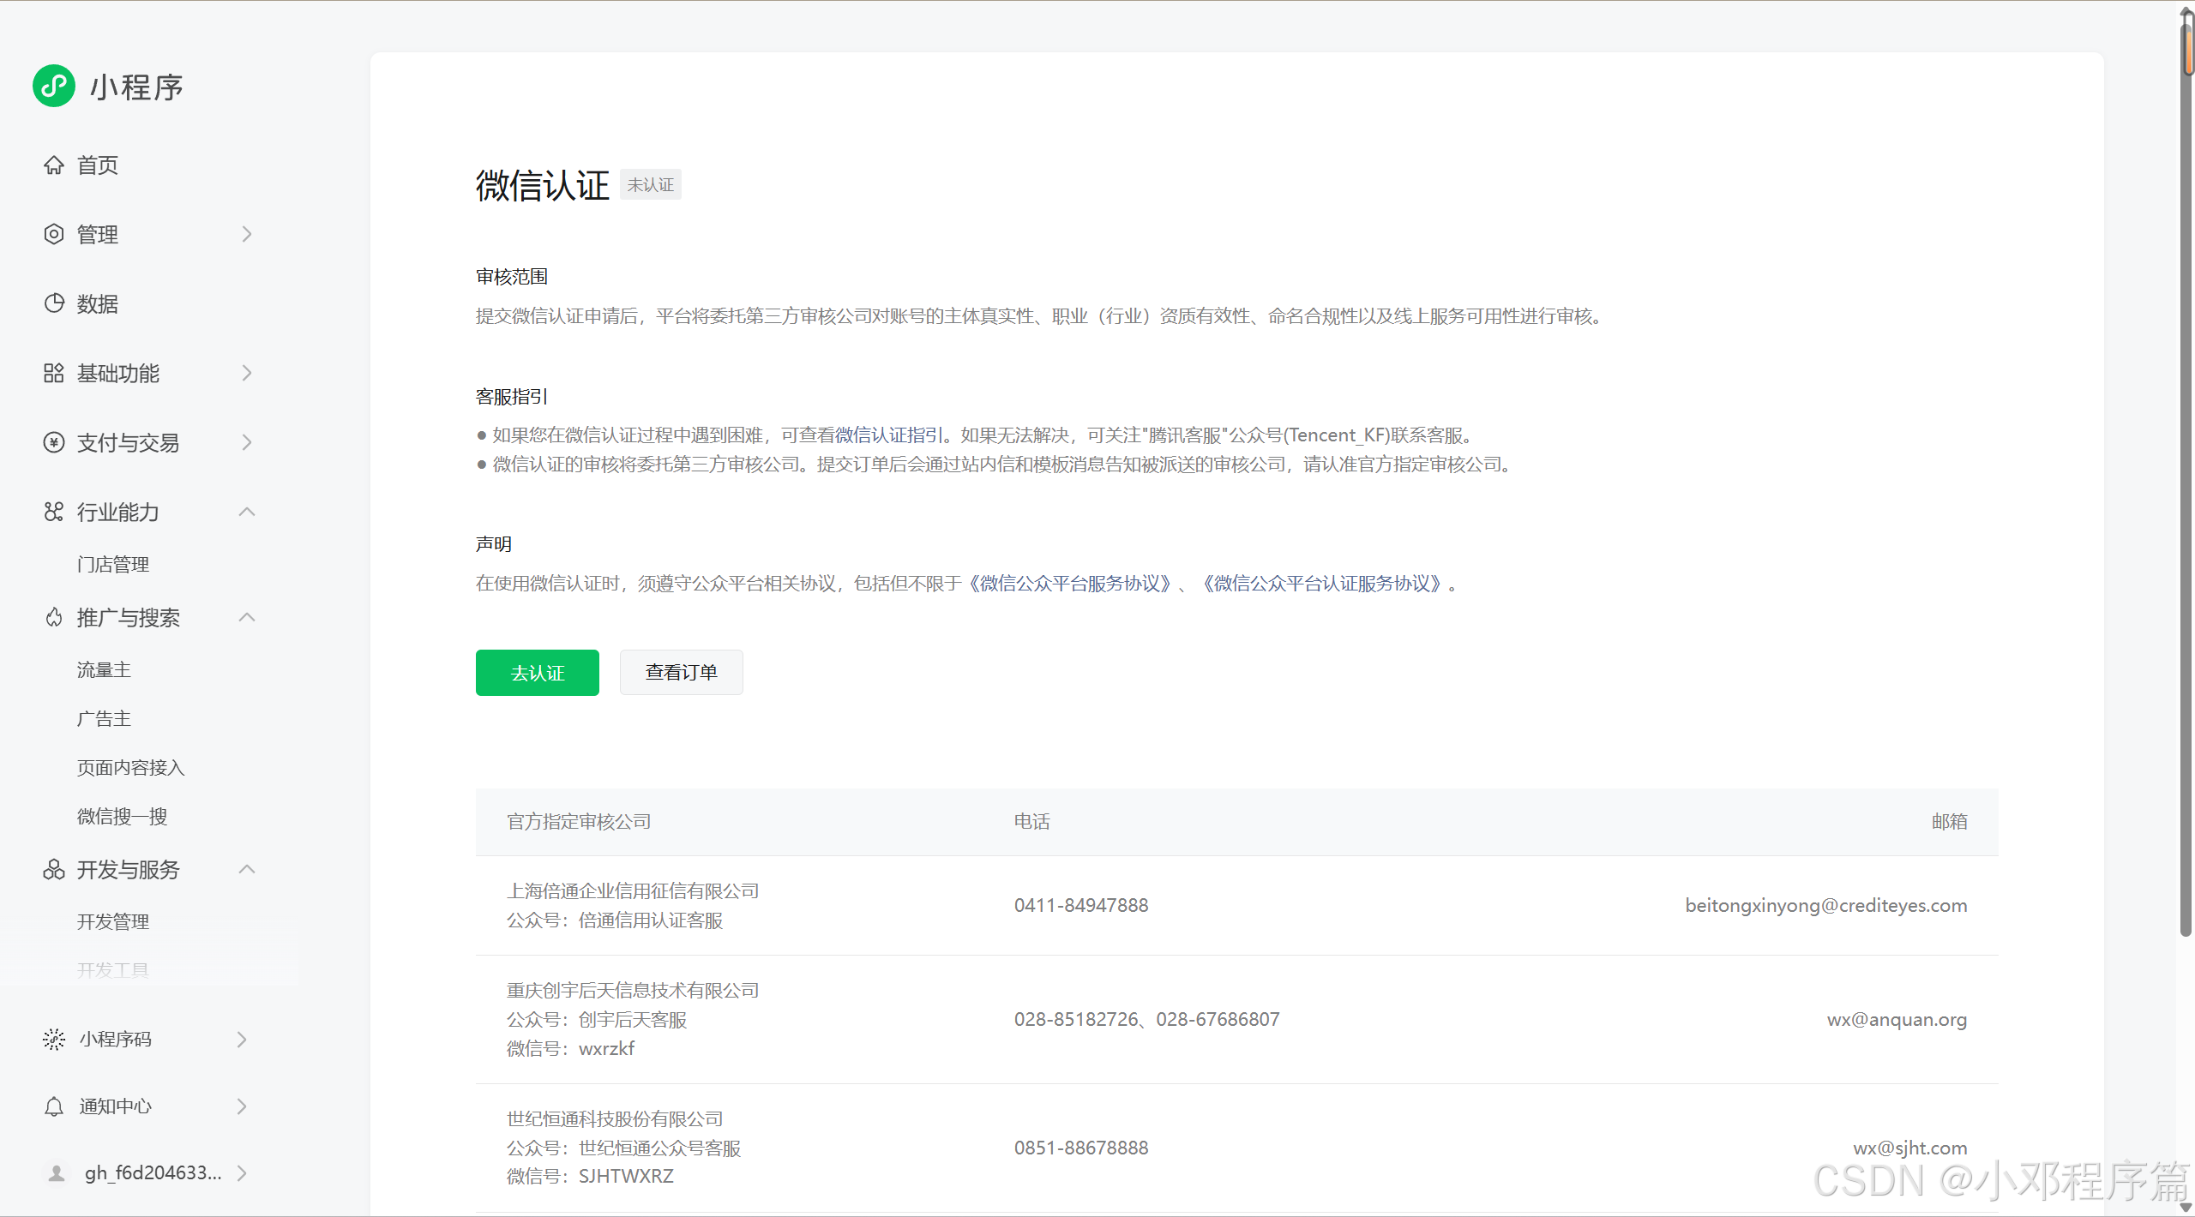Click phone number 0851-88678888

pyautogui.click(x=1081, y=1148)
